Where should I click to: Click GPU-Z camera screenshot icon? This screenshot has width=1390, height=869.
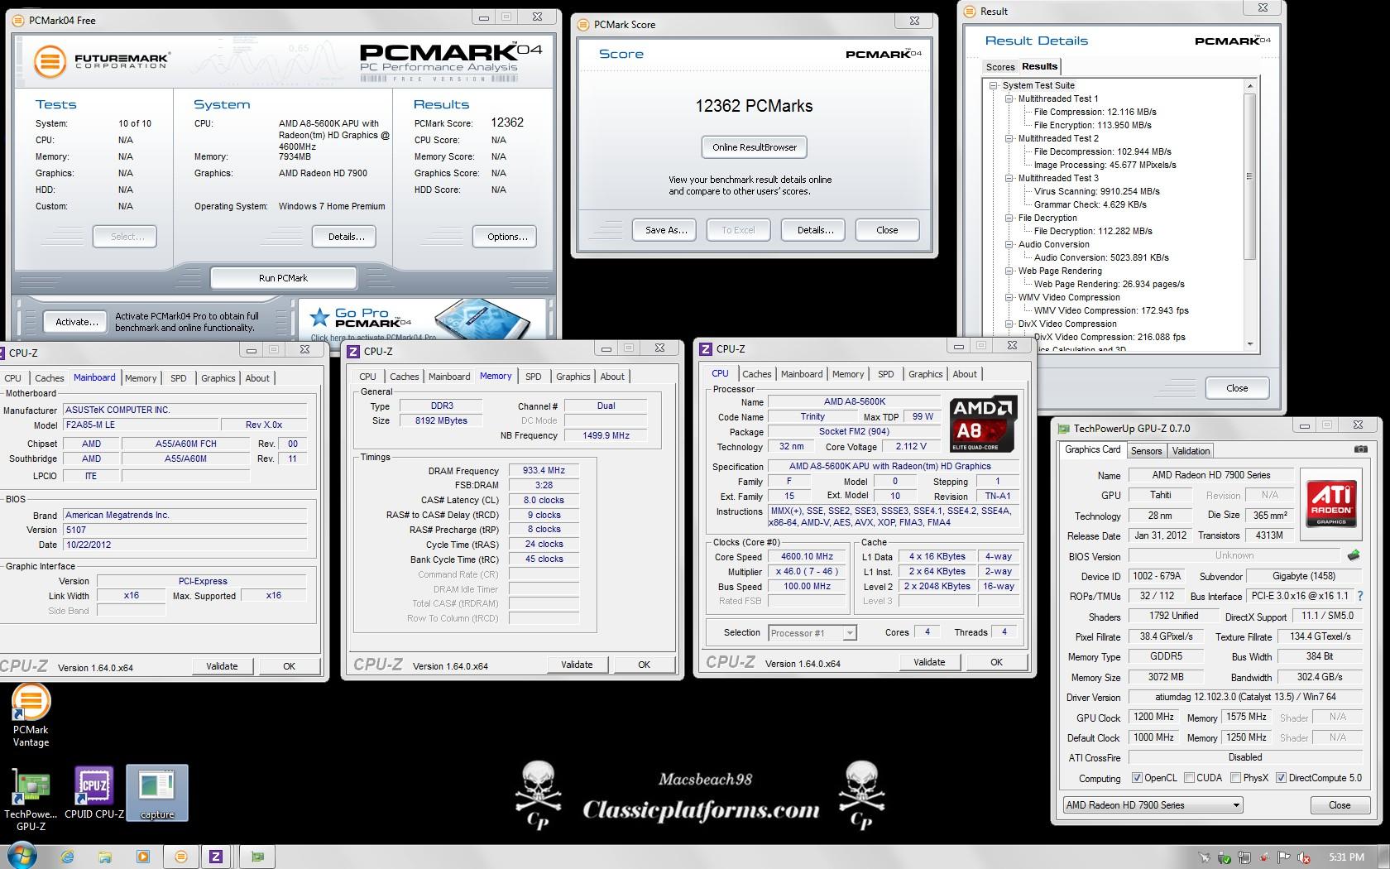(x=1360, y=449)
